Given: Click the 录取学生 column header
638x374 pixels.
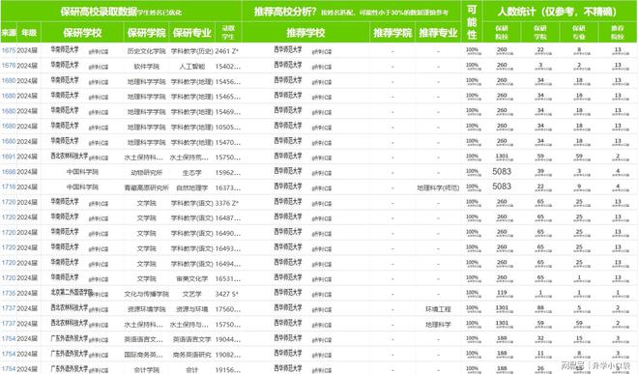Looking at the screenshot, I should click(228, 33).
